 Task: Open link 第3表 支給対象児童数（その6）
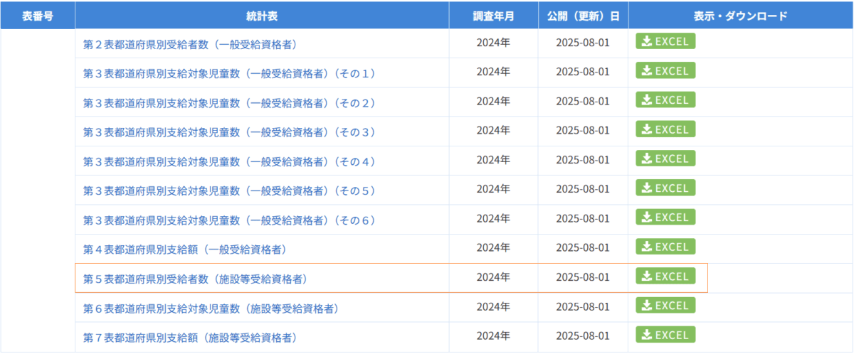(x=229, y=220)
